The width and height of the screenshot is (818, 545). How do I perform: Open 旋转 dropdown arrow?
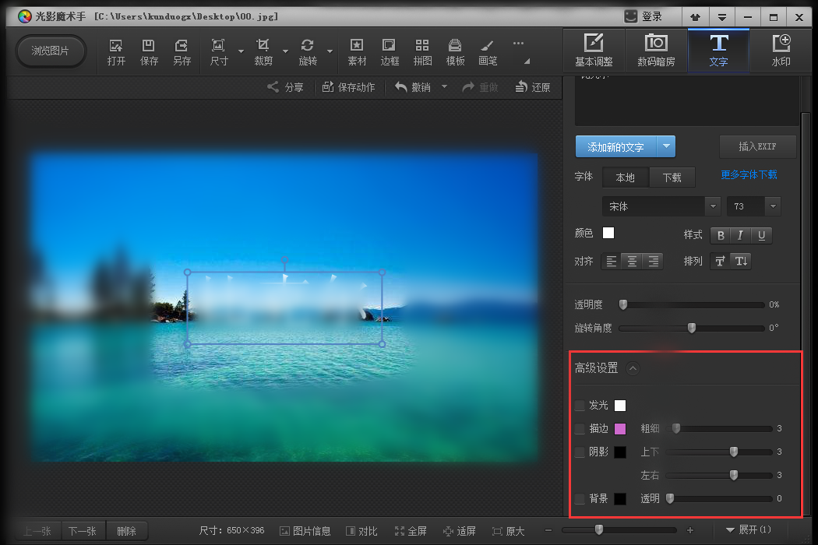tap(330, 51)
